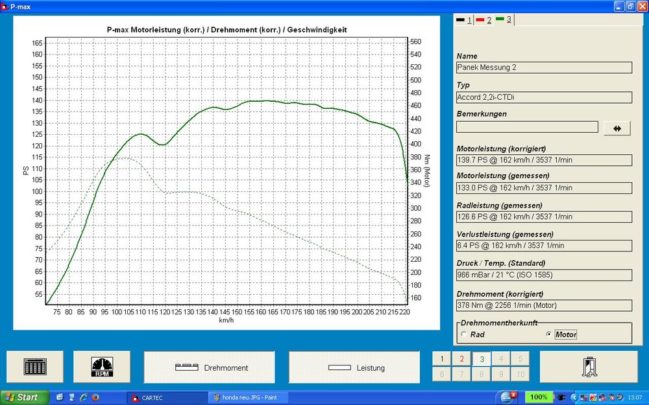This screenshot has height=405, width=649.
Task: Select measurement slot 1 in number grid
Action: [441, 359]
